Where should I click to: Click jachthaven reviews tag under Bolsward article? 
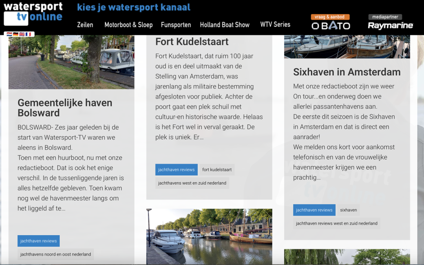(38, 241)
